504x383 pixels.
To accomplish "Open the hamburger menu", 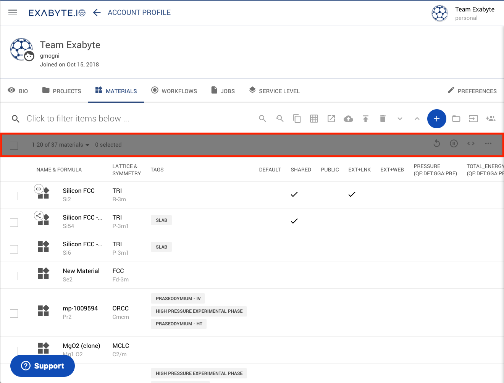I will (13, 13).
